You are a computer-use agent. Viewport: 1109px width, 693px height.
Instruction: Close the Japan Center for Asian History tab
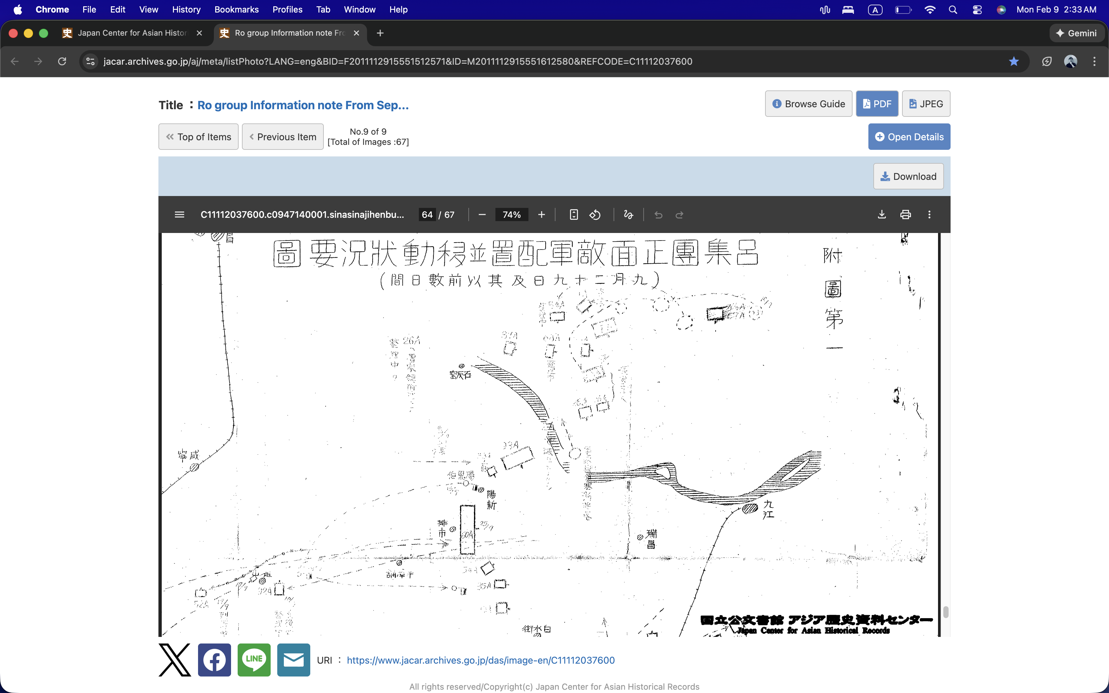[199, 33]
